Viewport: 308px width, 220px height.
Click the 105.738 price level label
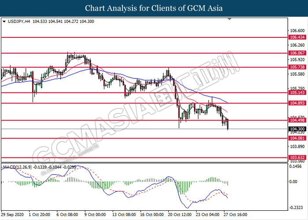coord(297,67)
